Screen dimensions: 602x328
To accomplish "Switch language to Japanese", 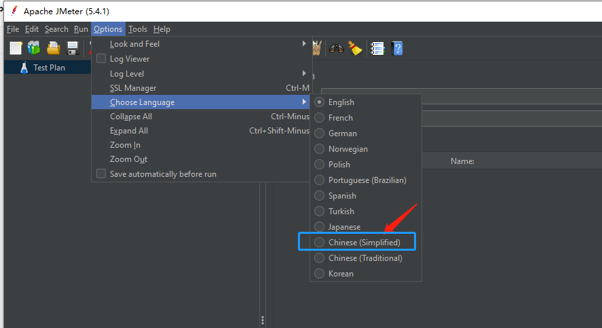I will coord(319,227).
